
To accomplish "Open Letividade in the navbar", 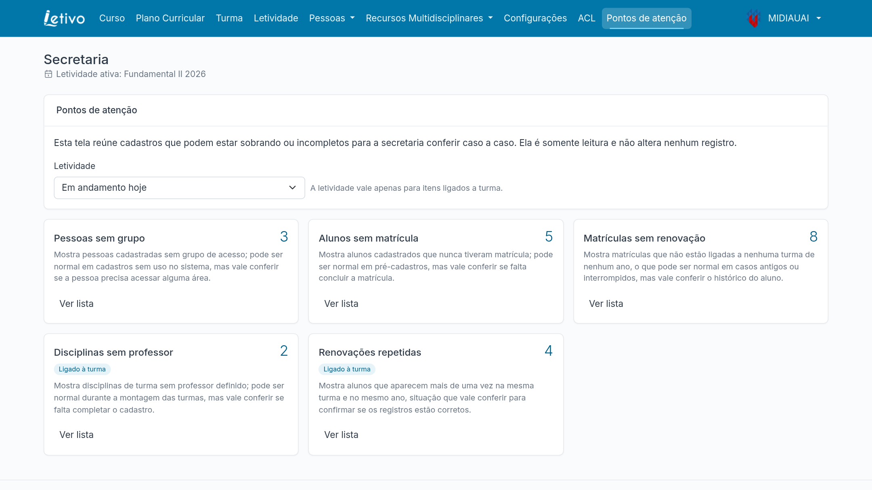I will point(276,19).
